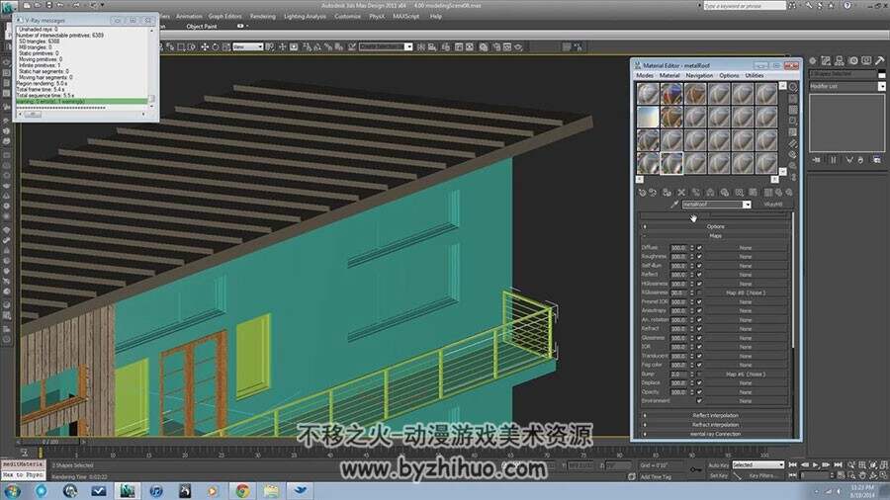Click the object color swatch beside name field
This screenshot has height=500, width=890.
[882, 74]
